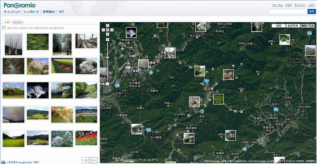
Task: Click the Google Earth icon at bottom left
Action: (3, 162)
